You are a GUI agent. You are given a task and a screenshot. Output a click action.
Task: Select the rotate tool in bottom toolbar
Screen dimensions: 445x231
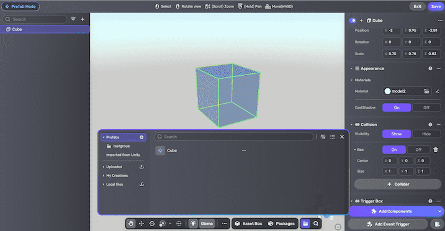[152, 224]
